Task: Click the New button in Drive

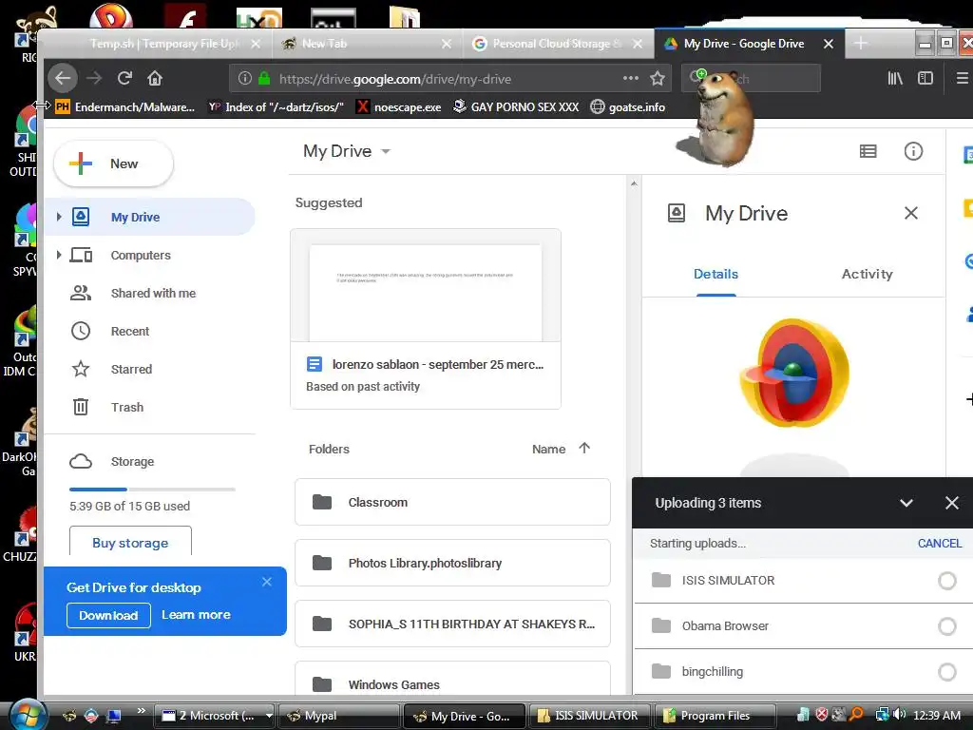Action: pos(114,163)
